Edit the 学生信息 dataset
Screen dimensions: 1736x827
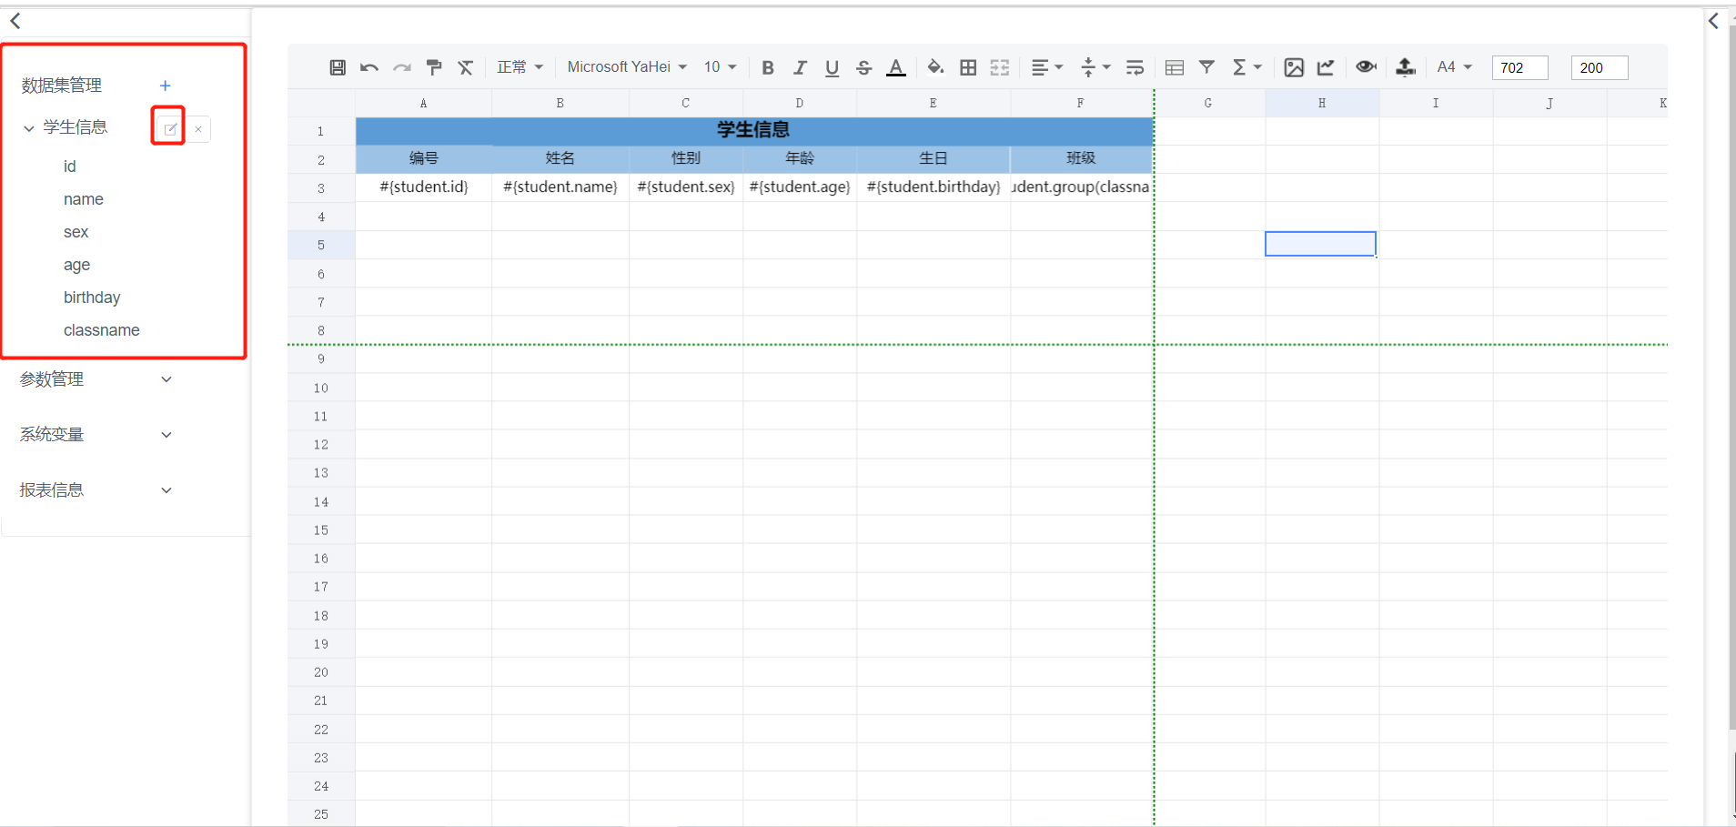(169, 128)
